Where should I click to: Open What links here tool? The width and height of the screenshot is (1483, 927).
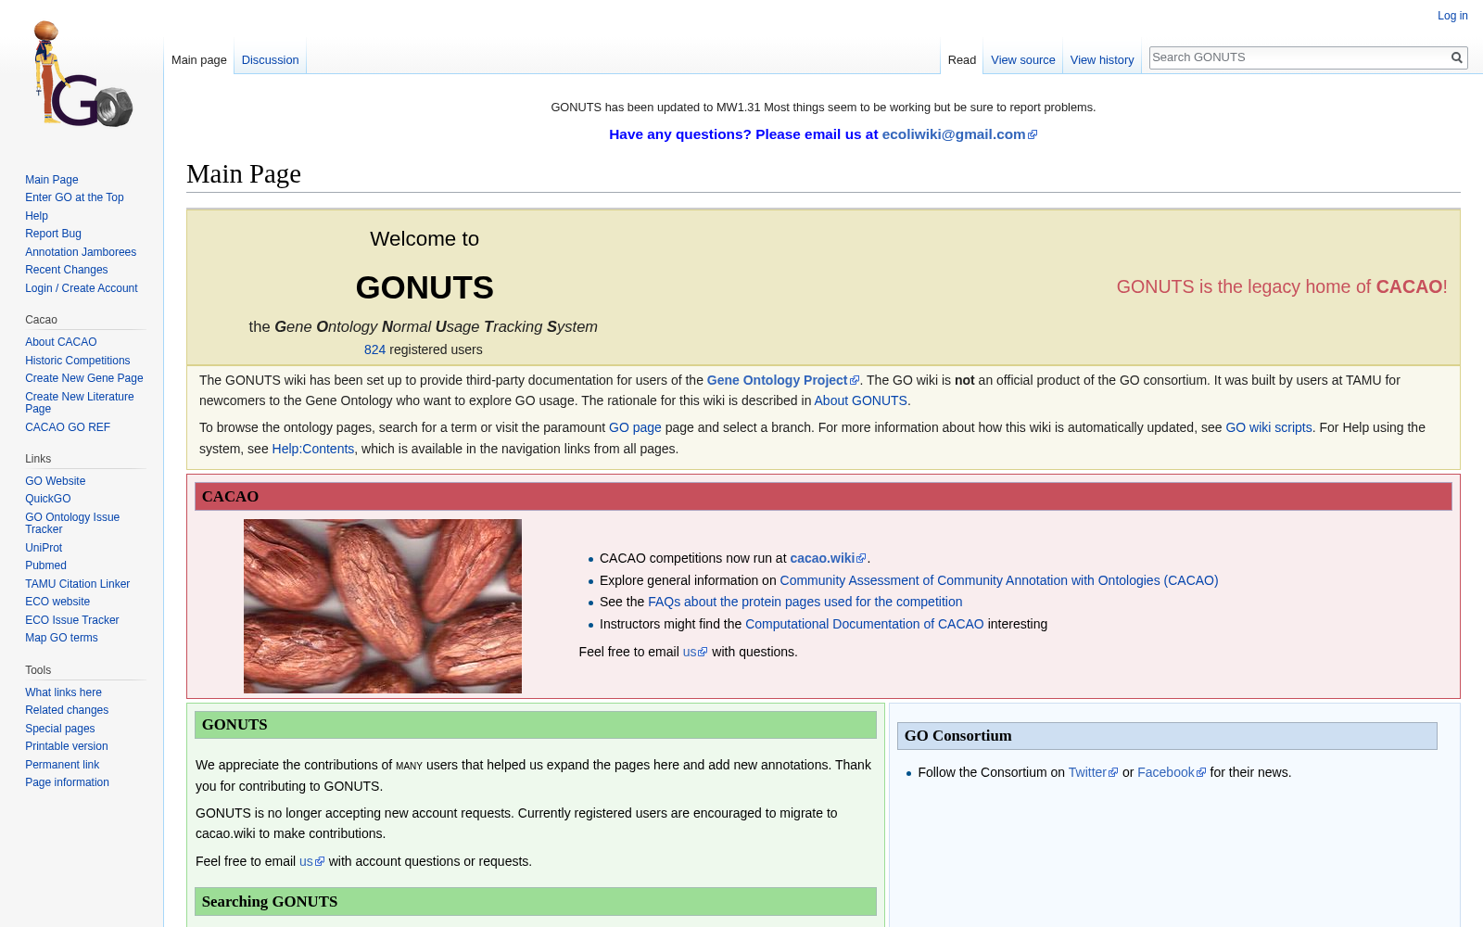63,692
